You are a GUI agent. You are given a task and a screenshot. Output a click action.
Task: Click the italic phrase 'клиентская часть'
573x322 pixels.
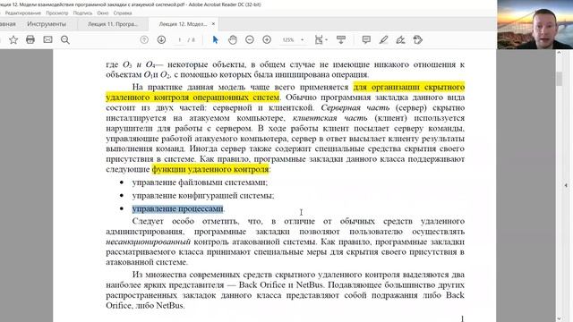tap(330, 118)
